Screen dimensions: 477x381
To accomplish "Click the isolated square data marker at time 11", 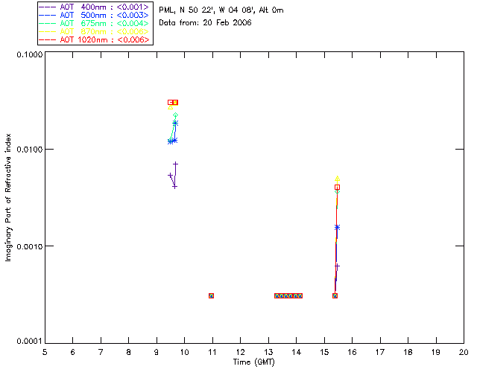I will click(212, 295).
